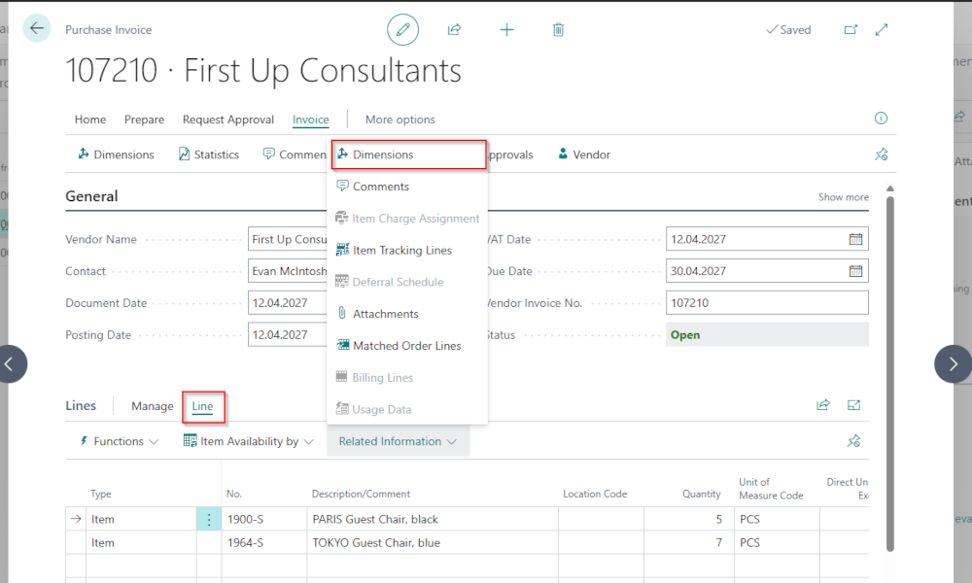
Task: Click share icon in Lines section
Action: (x=823, y=405)
